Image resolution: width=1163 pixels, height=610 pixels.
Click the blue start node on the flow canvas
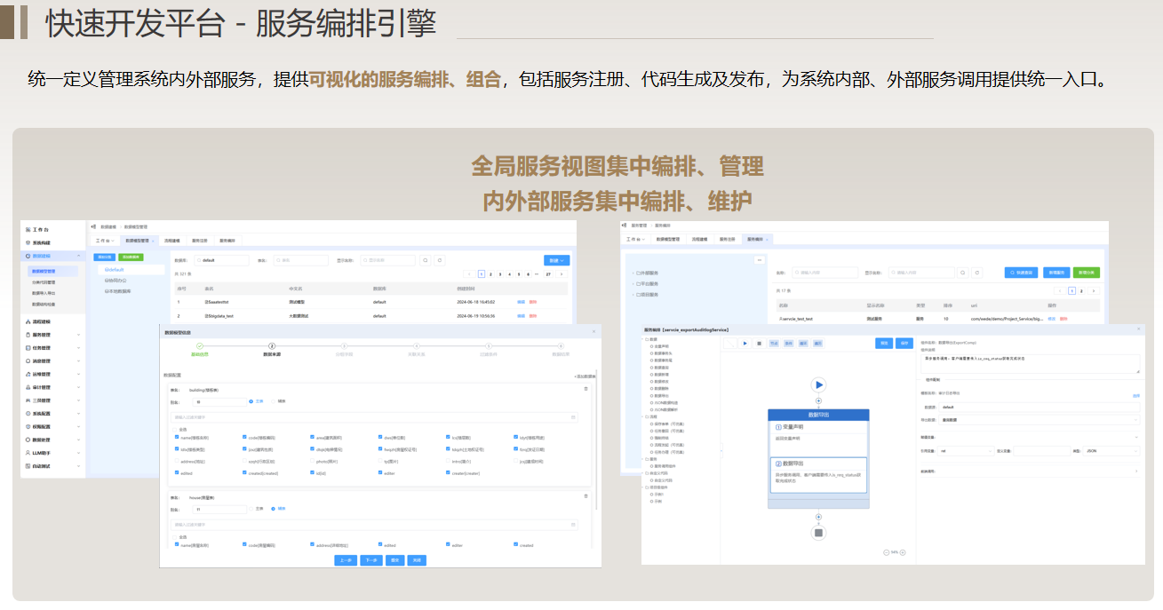(818, 384)
